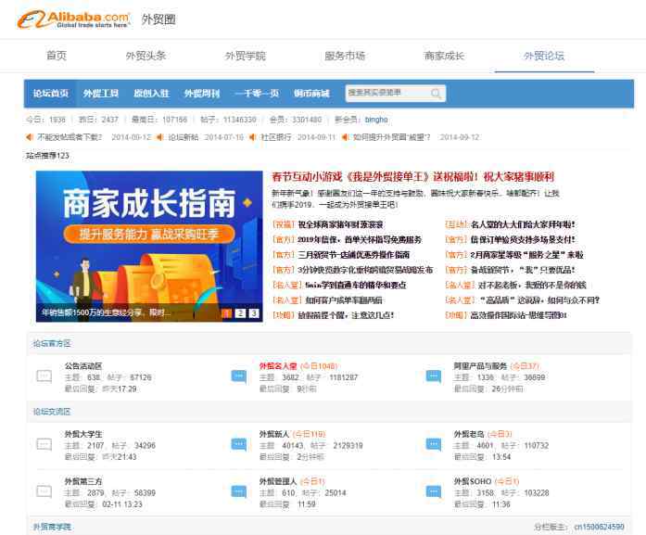Switch to the 外贸学院 tab
The width and height of the screenshot is (646, 535).
pyautogui.click(x=245, y=56)
